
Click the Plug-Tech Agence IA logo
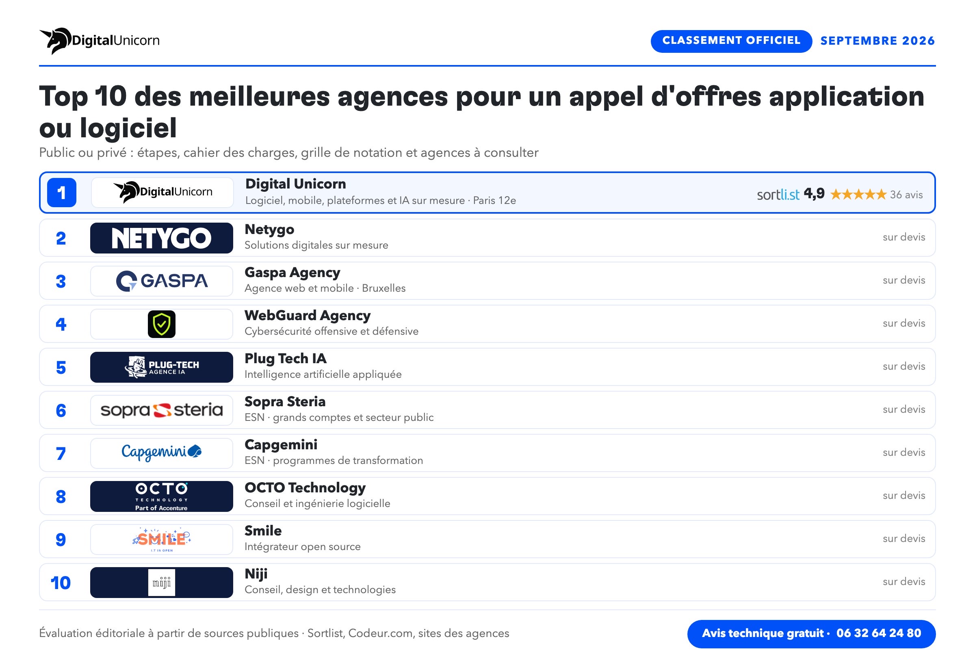coord(162,367)
